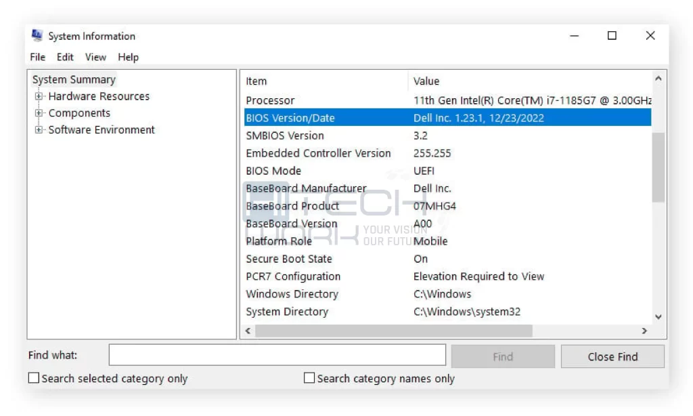Click the Item column header

tap(326, 81)
